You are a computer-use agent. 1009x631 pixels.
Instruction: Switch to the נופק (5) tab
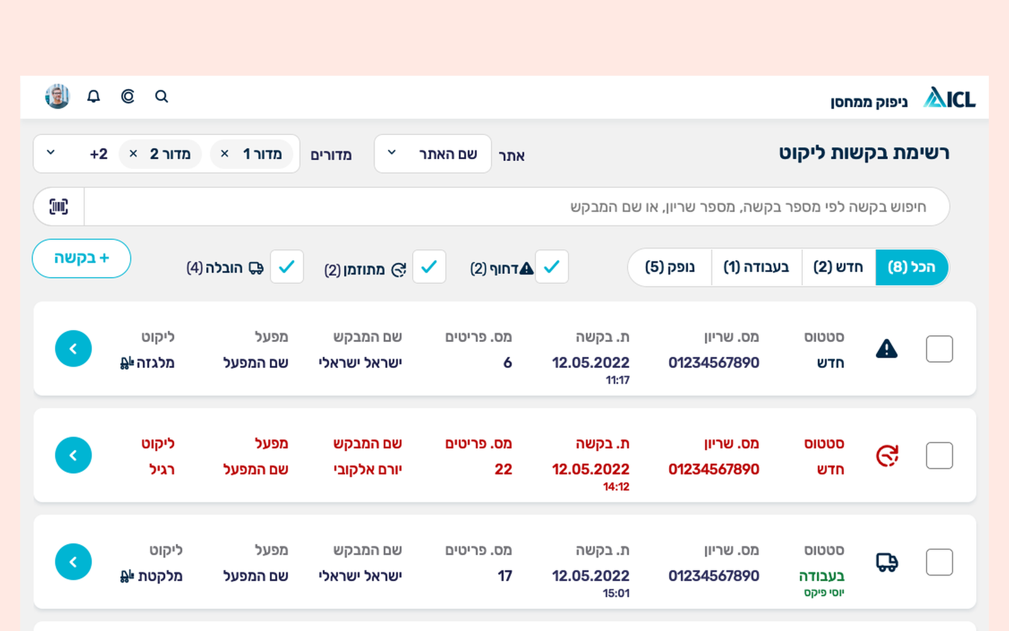tap(670, 268)
